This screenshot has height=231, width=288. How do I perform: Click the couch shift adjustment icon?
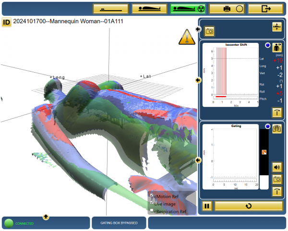(277, 27)
